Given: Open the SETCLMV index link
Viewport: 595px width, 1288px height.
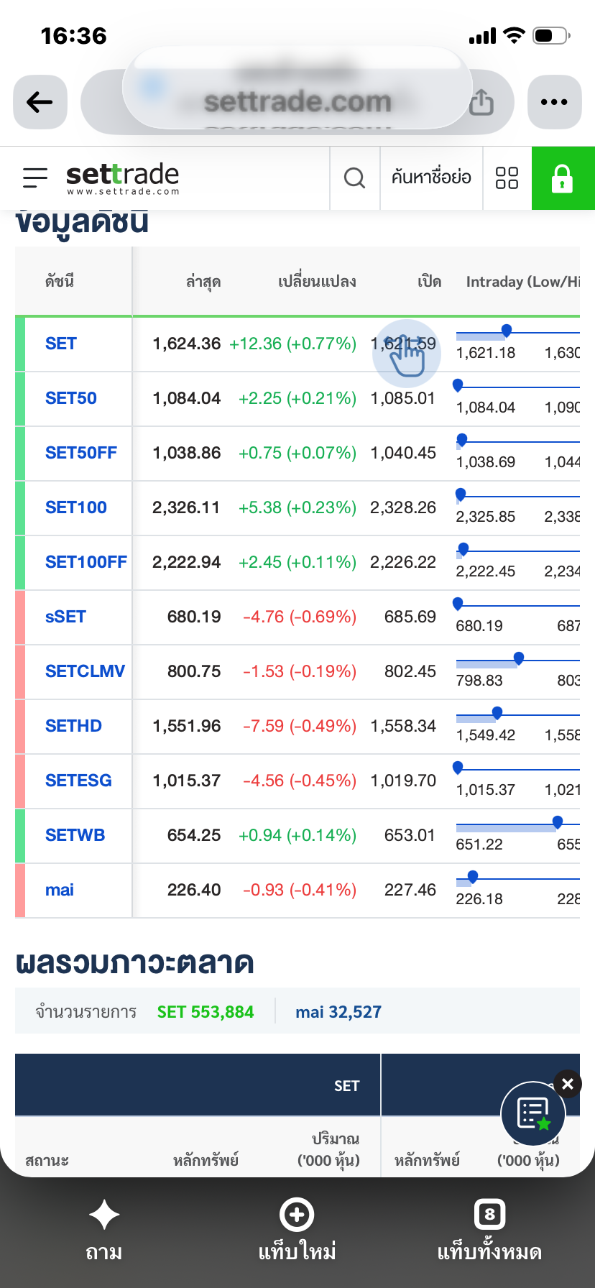Looking at the screenshot, I should click(85, 671).
